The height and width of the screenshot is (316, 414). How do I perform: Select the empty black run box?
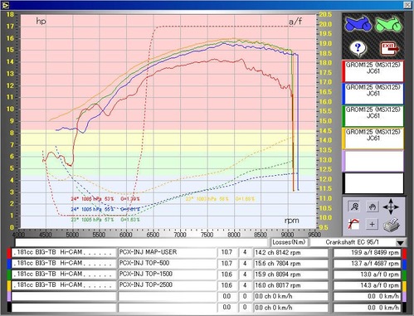click(x=373, y=183)
